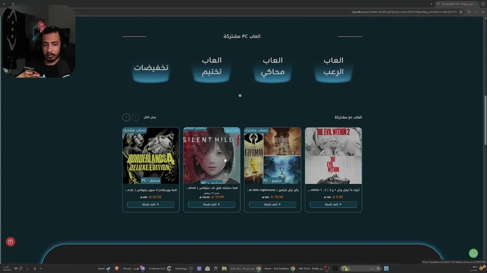Click the 9.99 price on Evil Within card

click(x=337, y=197)
